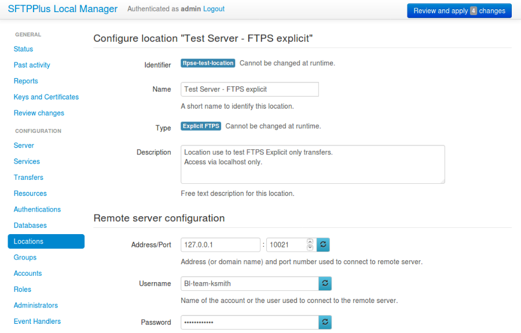Reset the Username field using its refresh icon
The height and width of the screenshot is (333, 521).
pos(325,283)
